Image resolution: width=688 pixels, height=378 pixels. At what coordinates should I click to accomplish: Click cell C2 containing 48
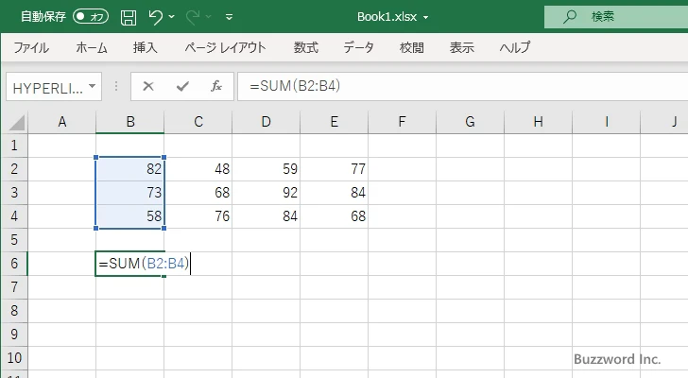(198, 169)
